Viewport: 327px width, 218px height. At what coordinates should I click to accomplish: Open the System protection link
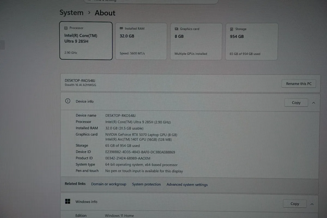click(146, 184)
